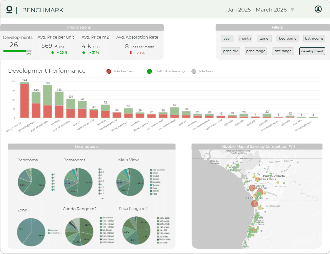Open the bedrooms filter

click(287, 39)
